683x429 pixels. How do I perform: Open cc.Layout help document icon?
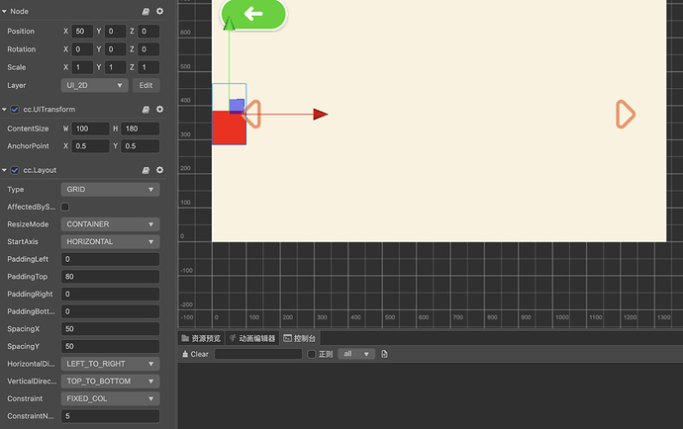tap(146, 170)
